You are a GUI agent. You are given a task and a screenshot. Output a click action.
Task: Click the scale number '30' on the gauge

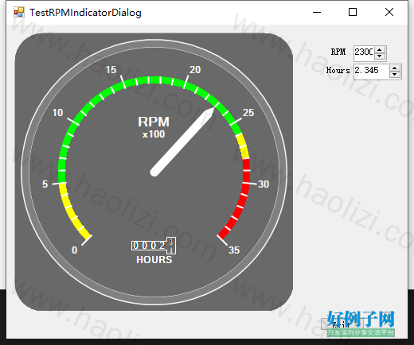(264, 184)
